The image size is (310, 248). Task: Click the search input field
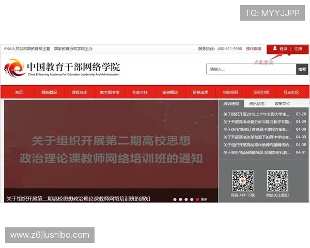pos(251,69)
